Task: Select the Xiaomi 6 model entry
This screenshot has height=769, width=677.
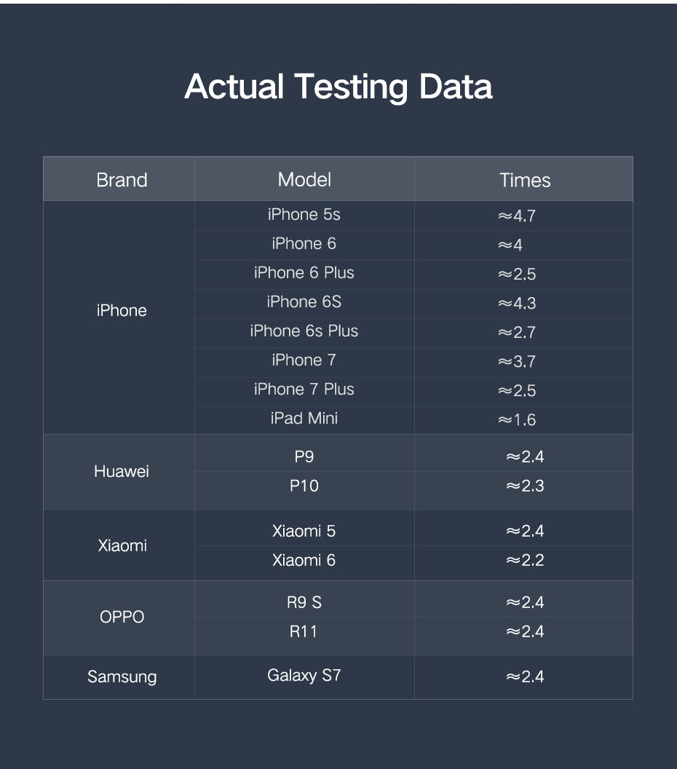Action: pos(304,560)
